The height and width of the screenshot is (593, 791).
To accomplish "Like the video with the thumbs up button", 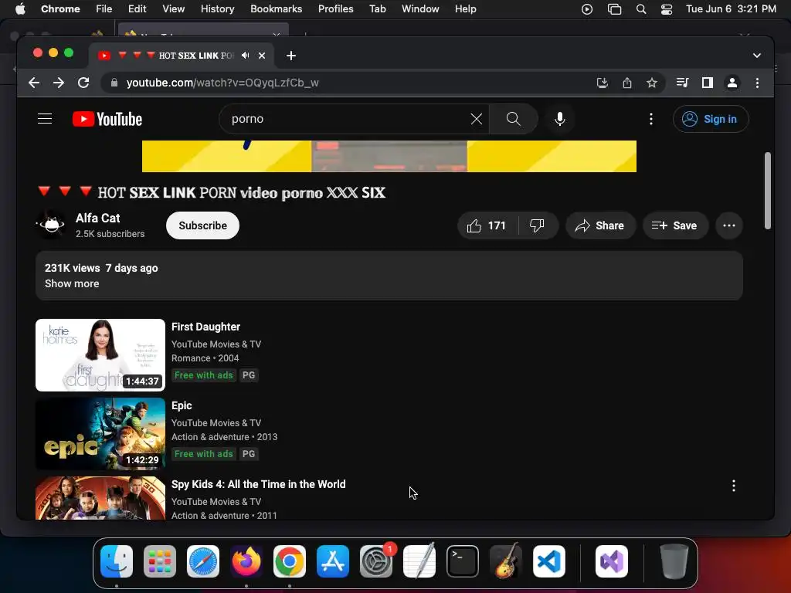I will [x=487, y=225].
